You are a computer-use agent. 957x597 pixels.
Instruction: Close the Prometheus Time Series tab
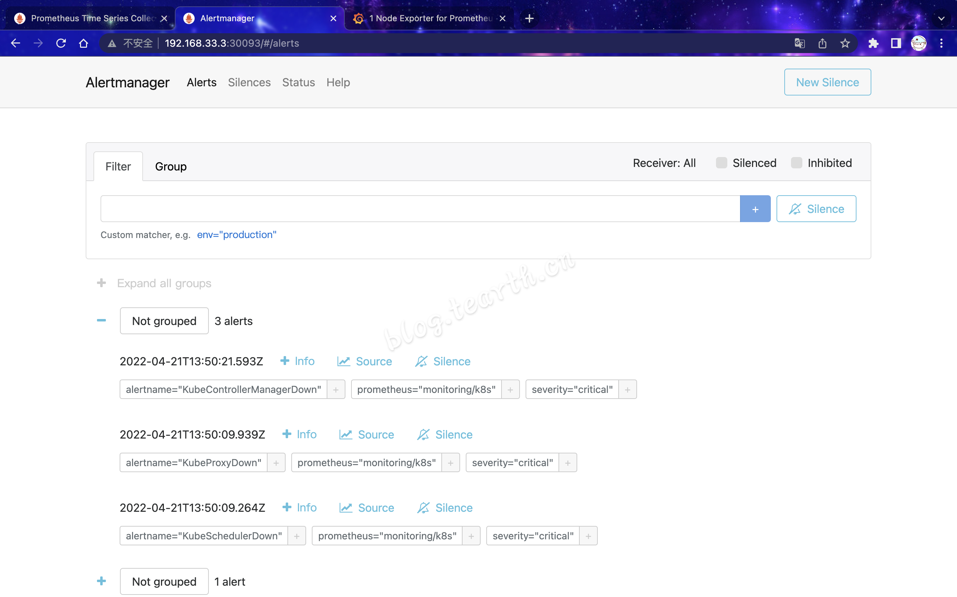click(164, 18)
